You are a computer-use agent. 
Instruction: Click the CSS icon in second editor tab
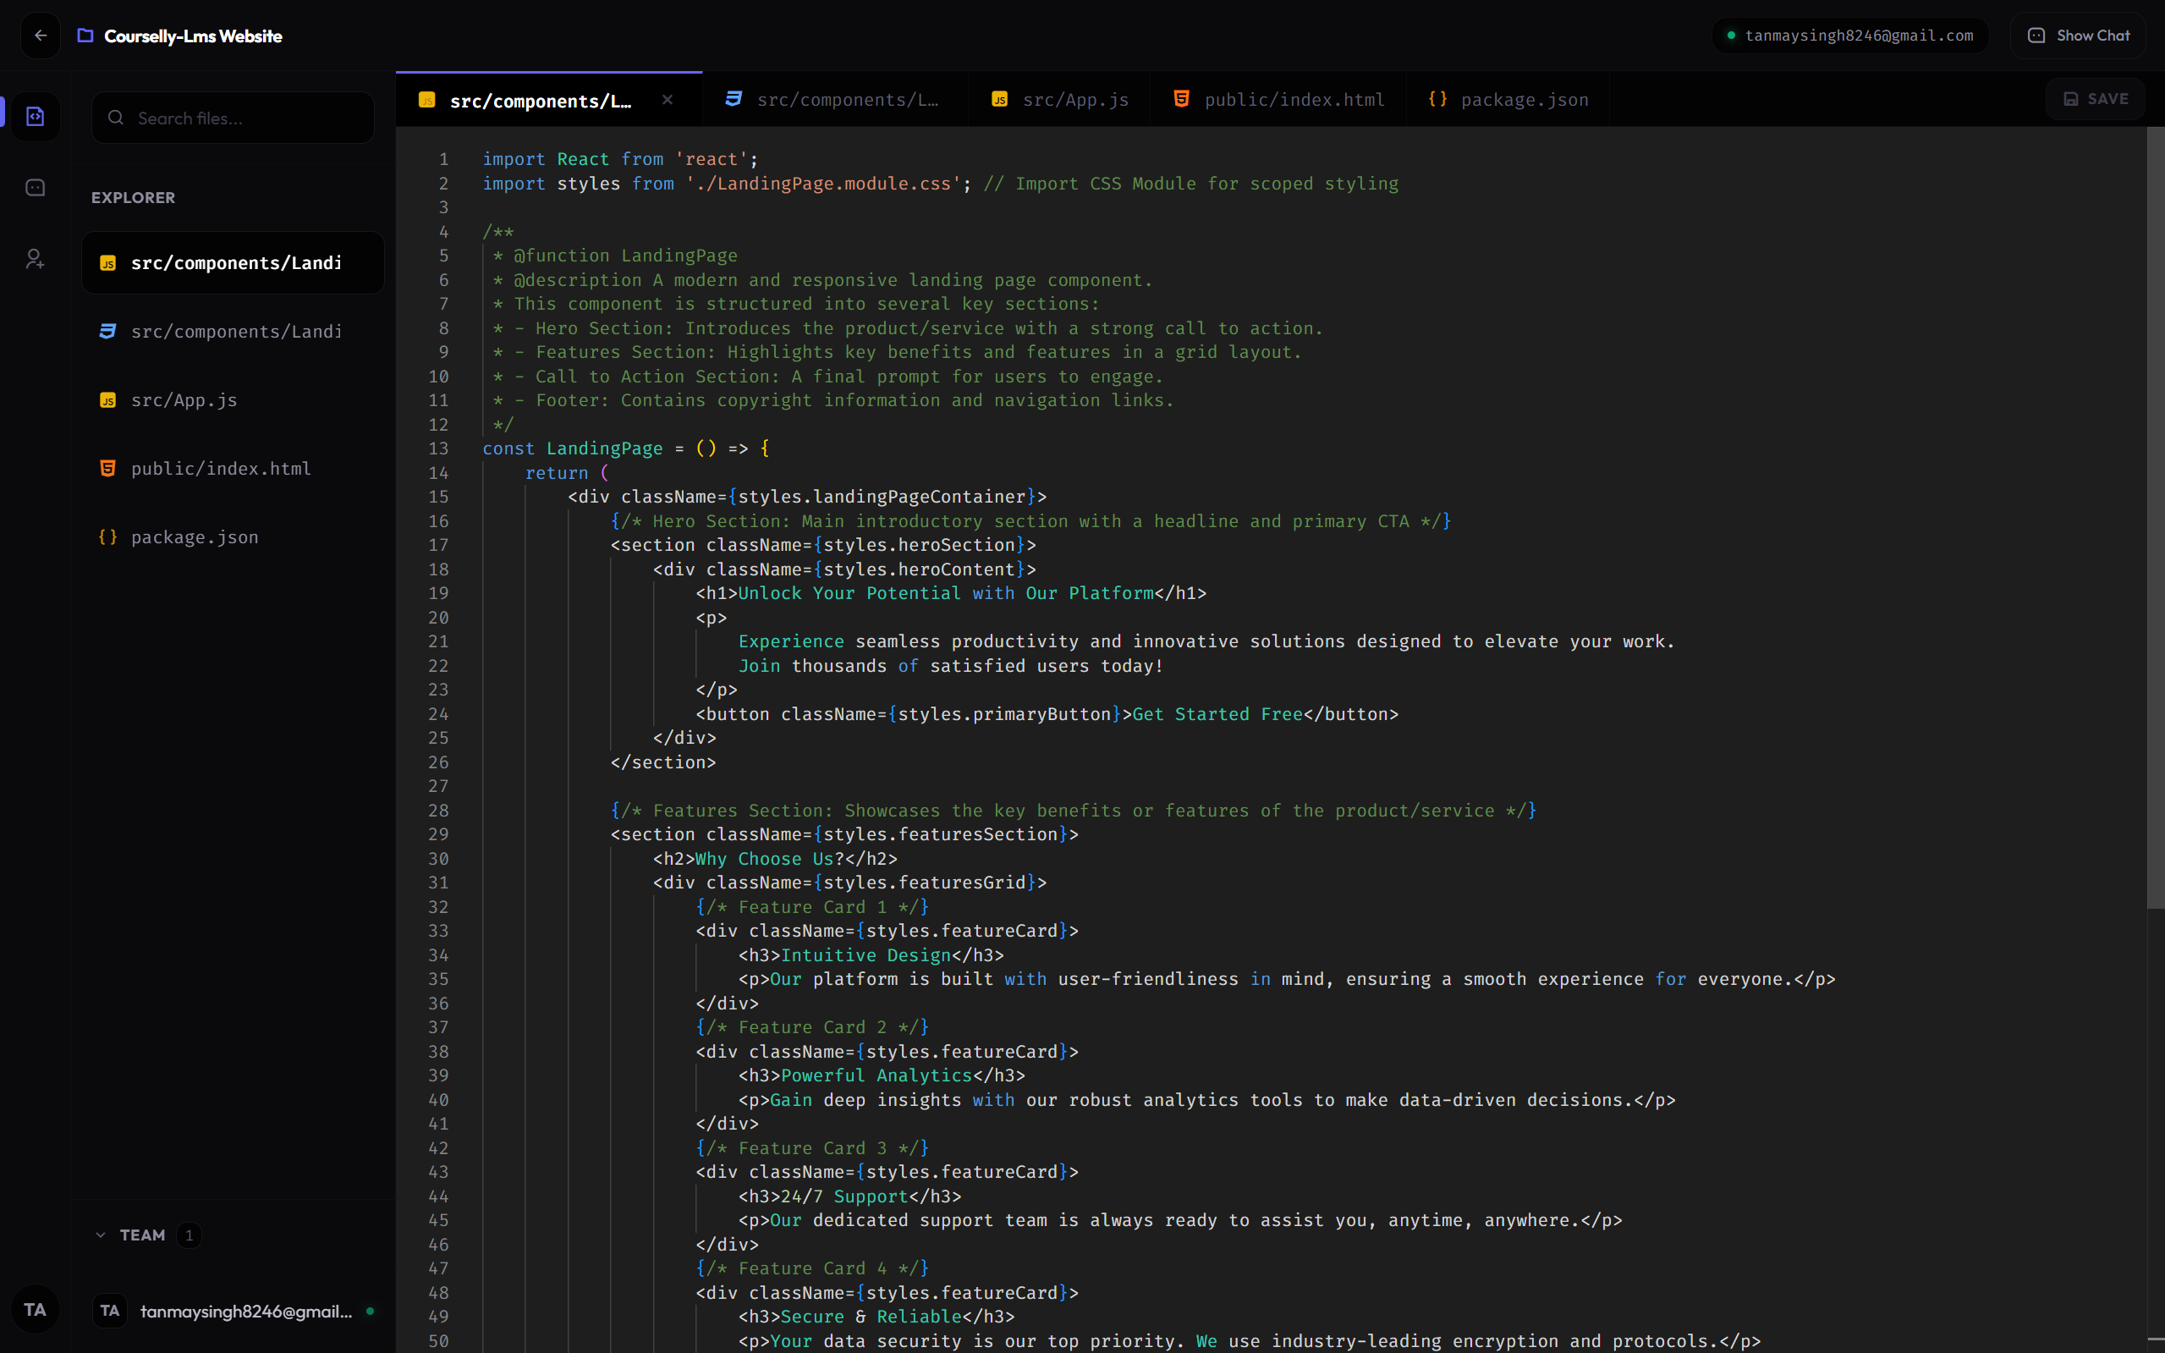(734, 99)
